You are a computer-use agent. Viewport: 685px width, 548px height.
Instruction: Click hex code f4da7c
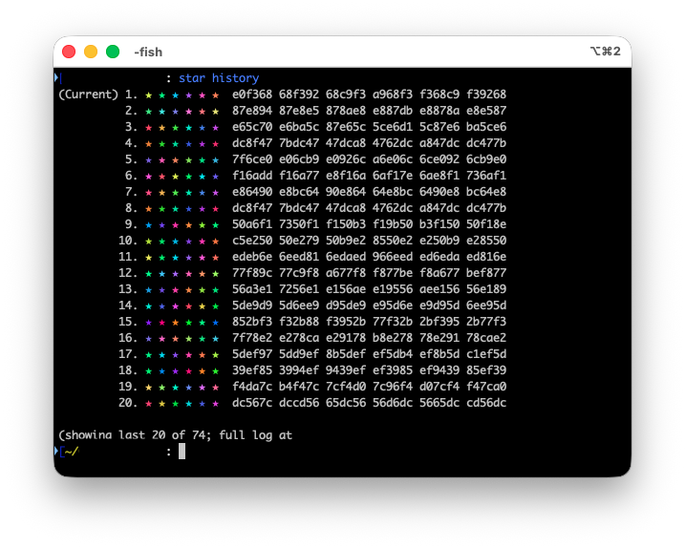252,386
